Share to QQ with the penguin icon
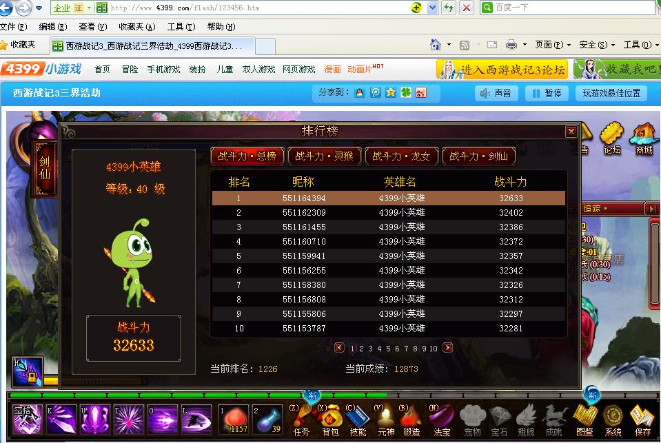This screenshot has width=661, height=443. pyautogui.click(x=360, y=93)
